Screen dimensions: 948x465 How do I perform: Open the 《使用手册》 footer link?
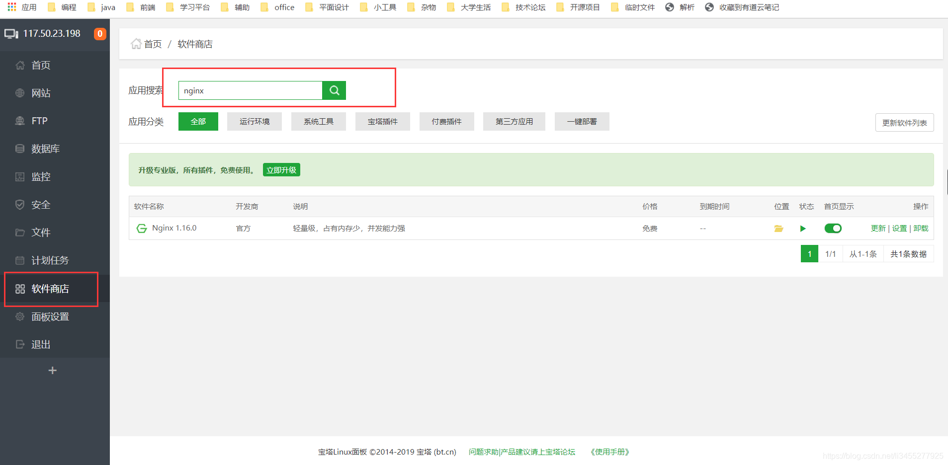tap(610, 452)
